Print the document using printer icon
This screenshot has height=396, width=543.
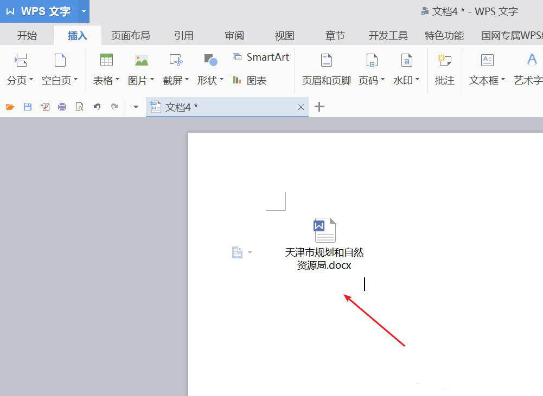tap(62, 107)
